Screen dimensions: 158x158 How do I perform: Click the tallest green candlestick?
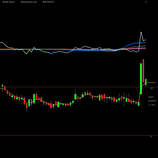[141, 79]
